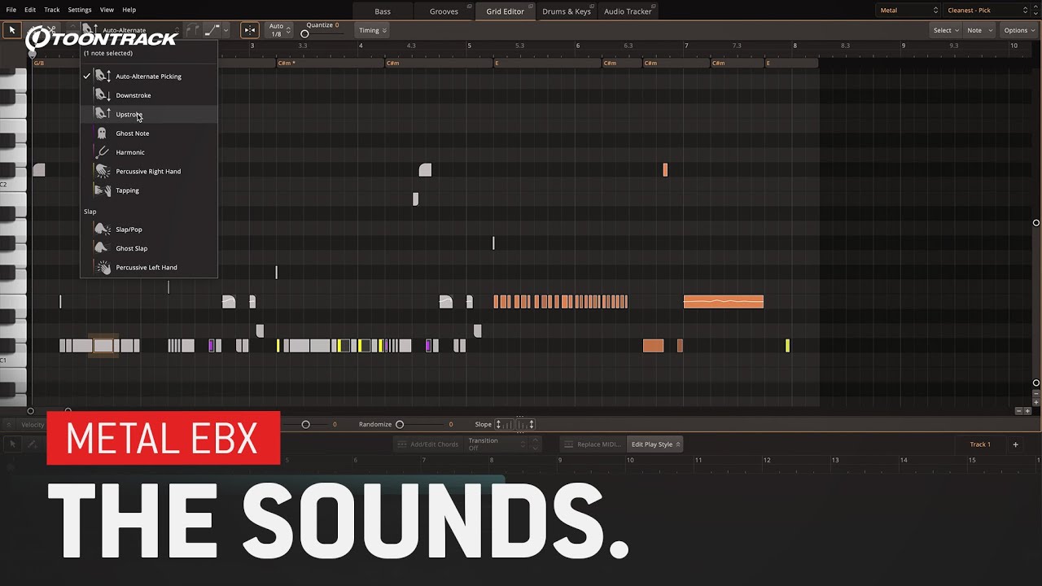Open the Options dropdown in the grid toolbar

pos(1019,30)
